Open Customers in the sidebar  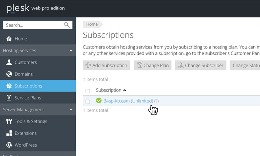pos(38,62)
